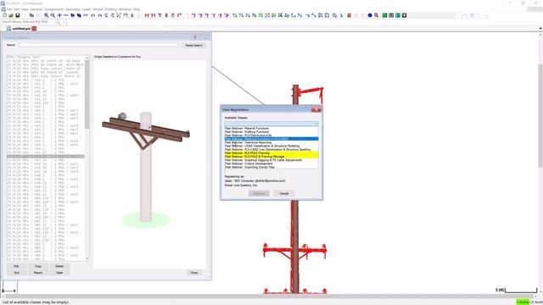Click the New file icon in toolbar
543x305 pixels.
tap(4, 15)
